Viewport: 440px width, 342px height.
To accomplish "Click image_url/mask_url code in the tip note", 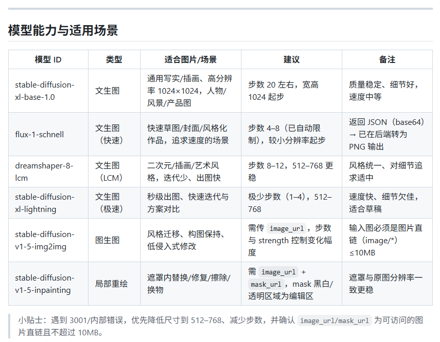I will coord(334,321).
